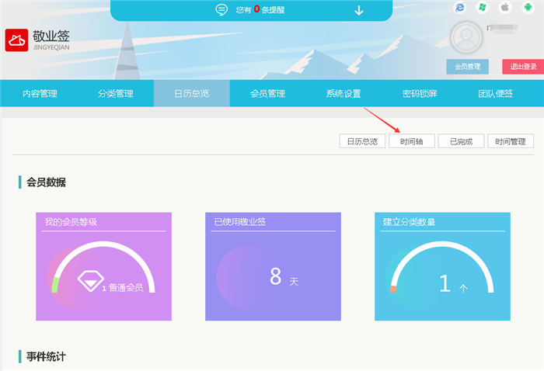Switch to the 分类管理 tab

click(x=116, y=94)
